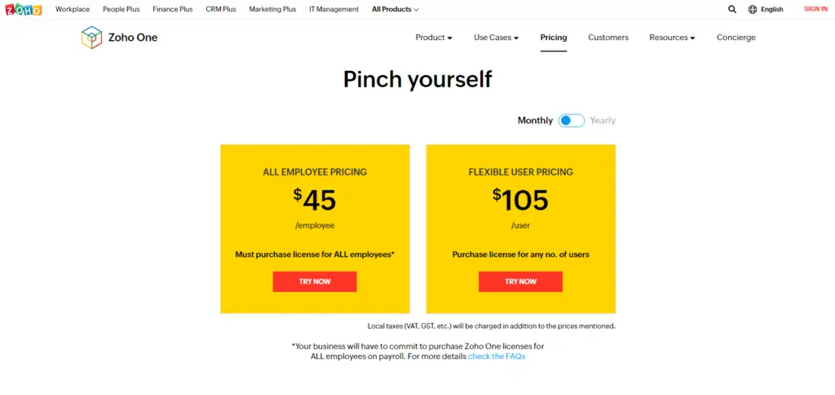Open the Product dropdown menu

pyautogui.click(x=434, y=38)
